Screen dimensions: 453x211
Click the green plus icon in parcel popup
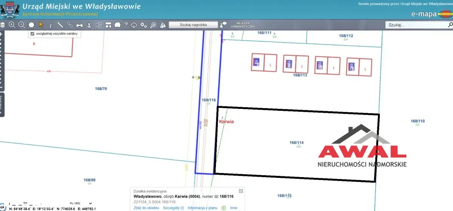tap(223, 208)
